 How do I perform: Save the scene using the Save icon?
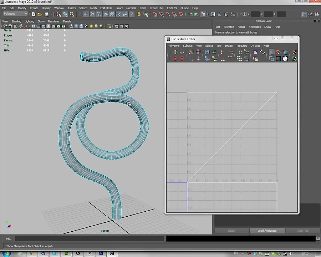click(x=46, y=14)
